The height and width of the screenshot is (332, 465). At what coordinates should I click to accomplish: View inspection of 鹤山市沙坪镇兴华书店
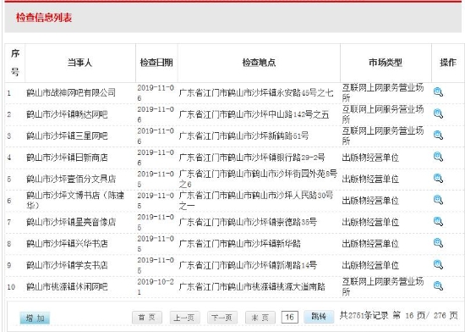pos(438,243)
